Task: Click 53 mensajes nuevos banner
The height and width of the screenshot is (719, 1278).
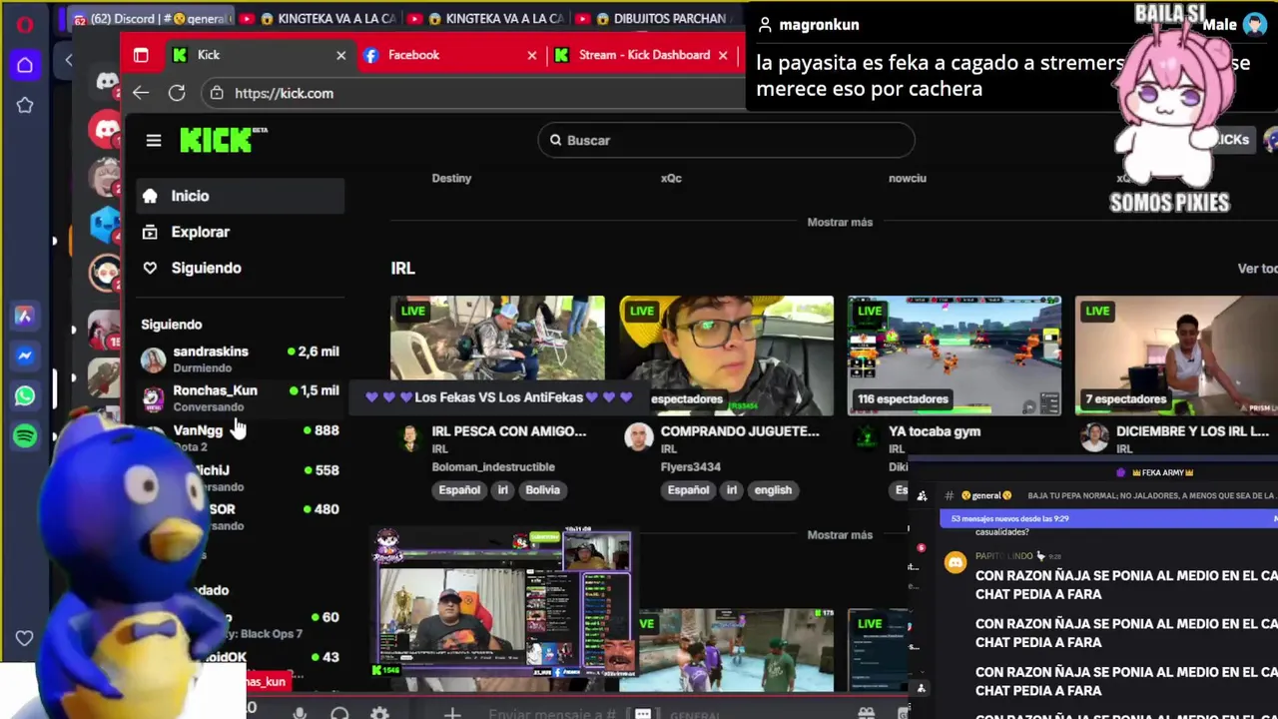Action: 1108,518
